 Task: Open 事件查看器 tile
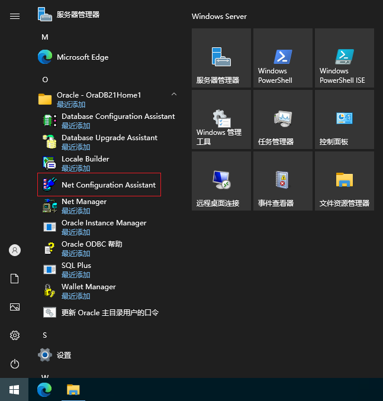pos(283,181)
